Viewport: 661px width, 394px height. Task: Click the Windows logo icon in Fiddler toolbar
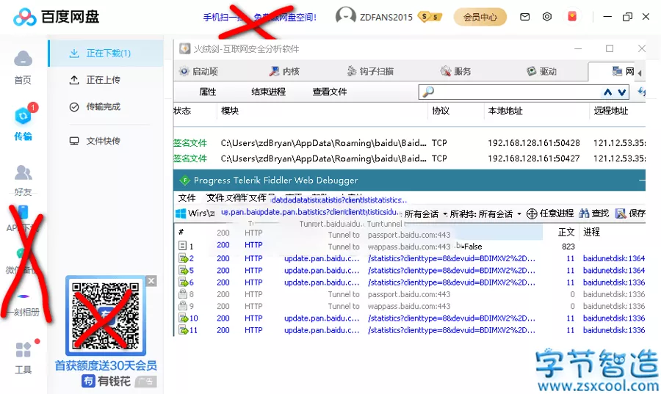click(x=181, y=214)
